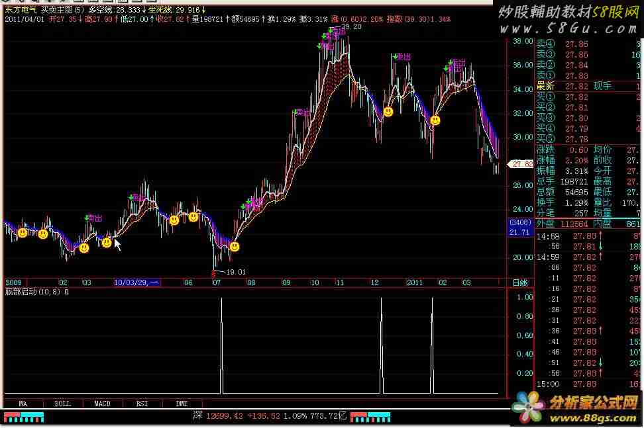Click the smiley buy marker above the 2011 label
The width and height of the screenshot is (644, 428).
(435, 120)
